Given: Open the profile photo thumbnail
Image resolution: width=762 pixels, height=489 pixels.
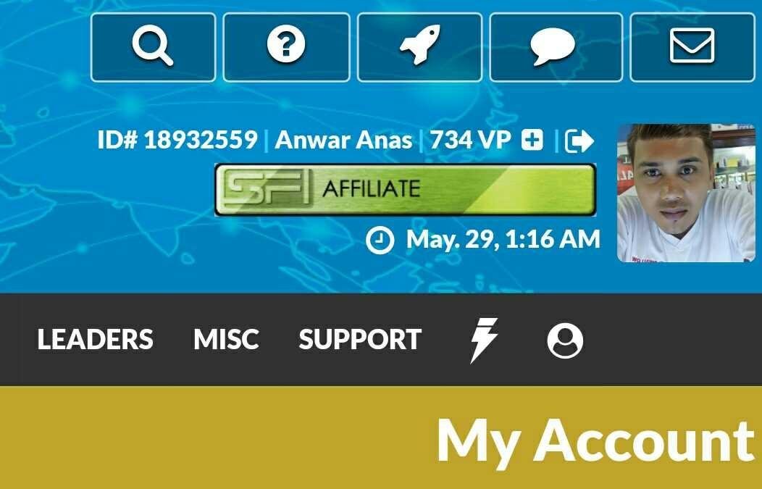Looking at the screenshot, I should click(686, 193).
